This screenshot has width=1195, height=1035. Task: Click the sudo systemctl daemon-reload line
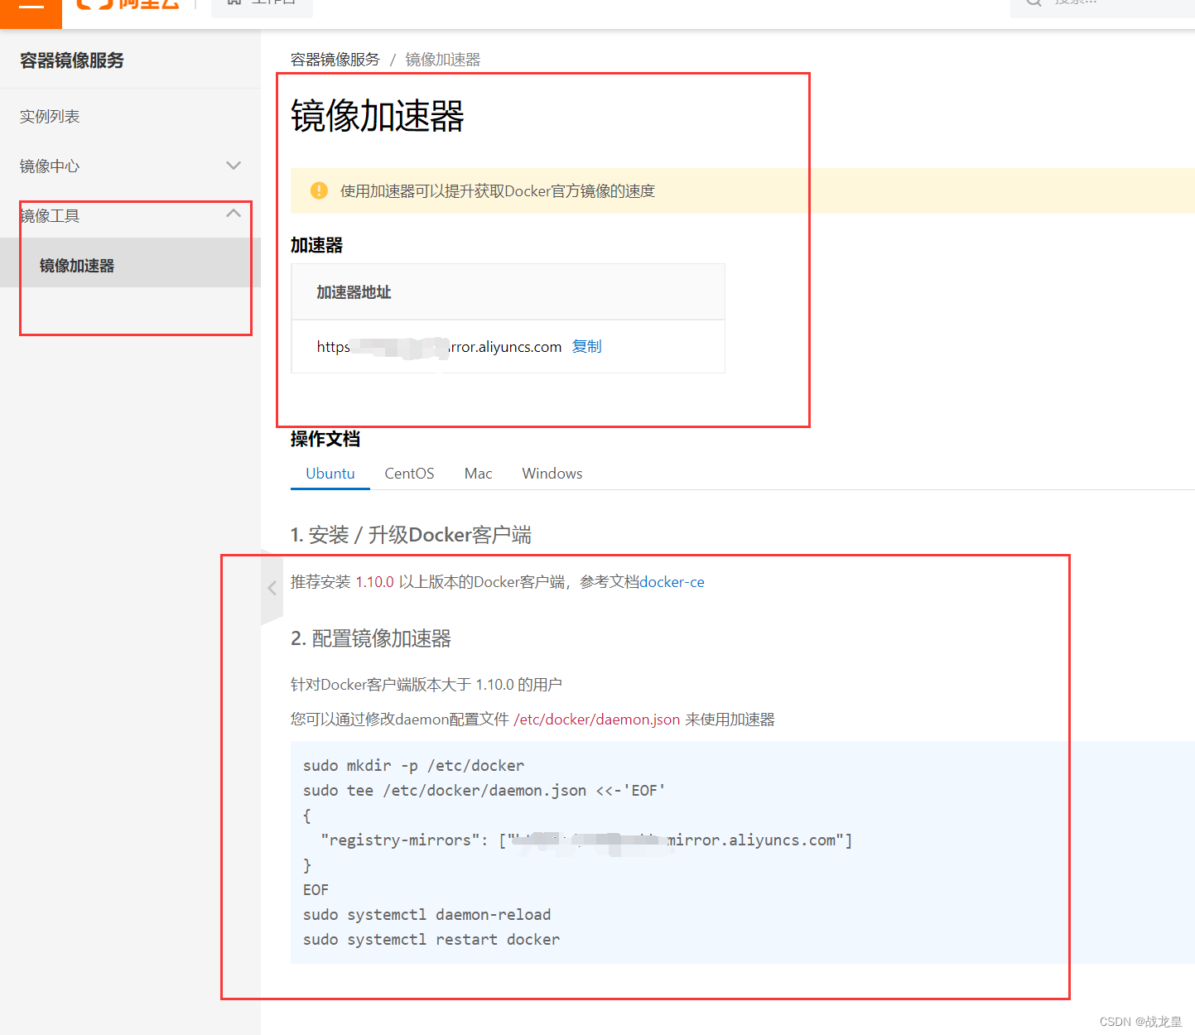coord(426,915)
